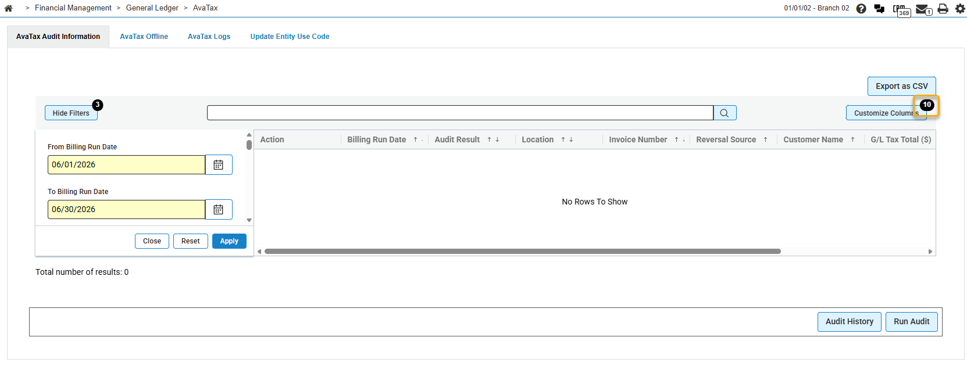
Task: Click Export as CSV button
Action: [x=902, y=86]
